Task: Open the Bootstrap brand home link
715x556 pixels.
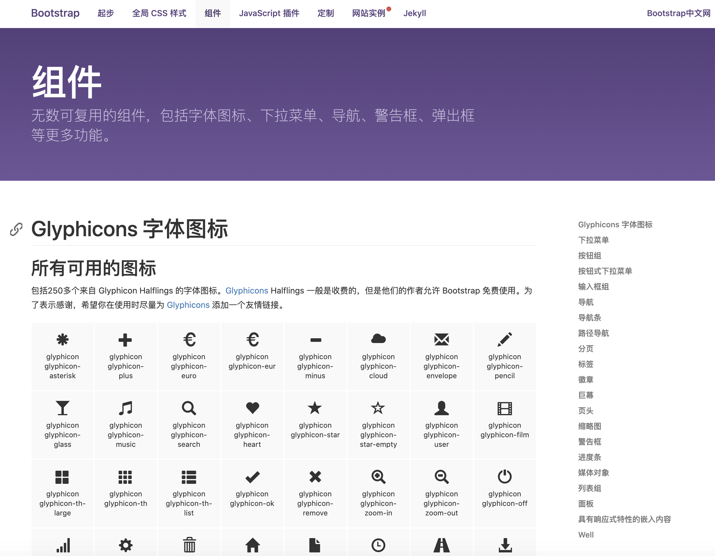Action: click(55, 13)
